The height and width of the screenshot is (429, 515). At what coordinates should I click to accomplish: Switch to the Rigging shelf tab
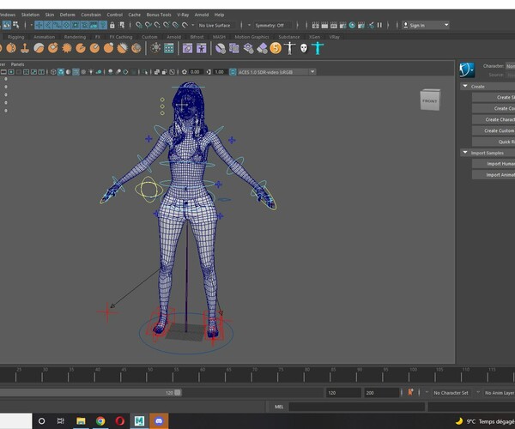[x=15, y=37]
